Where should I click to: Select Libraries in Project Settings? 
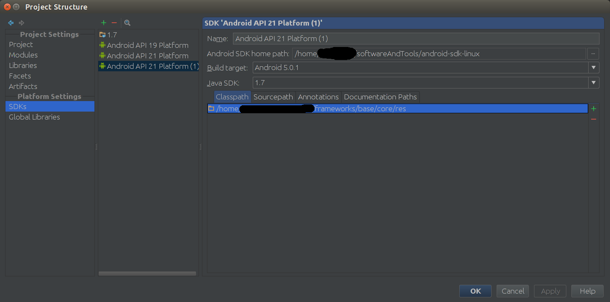tap(23, 65)
